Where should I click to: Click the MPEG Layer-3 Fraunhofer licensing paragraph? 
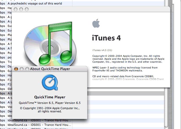(125, 69)
